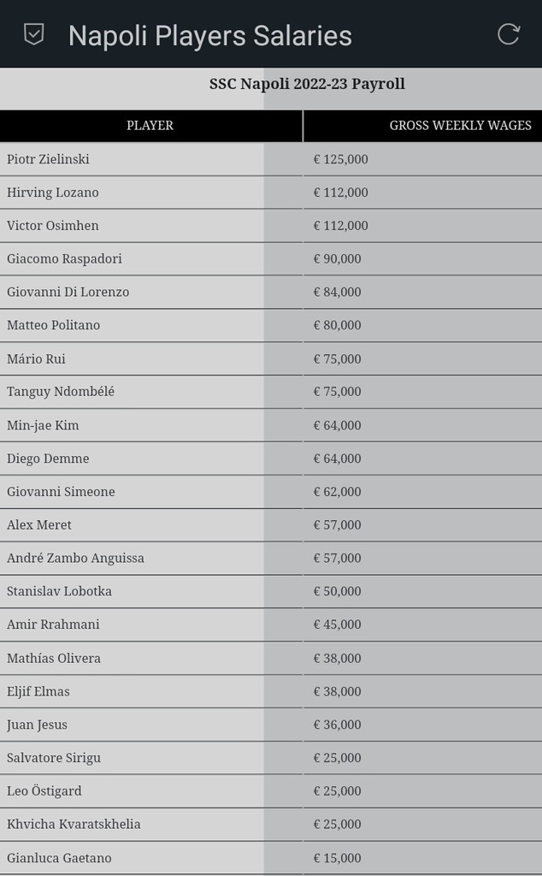Select the € 90,000 wage value
The image size is (542, 876).
click(x=337, y=258)
